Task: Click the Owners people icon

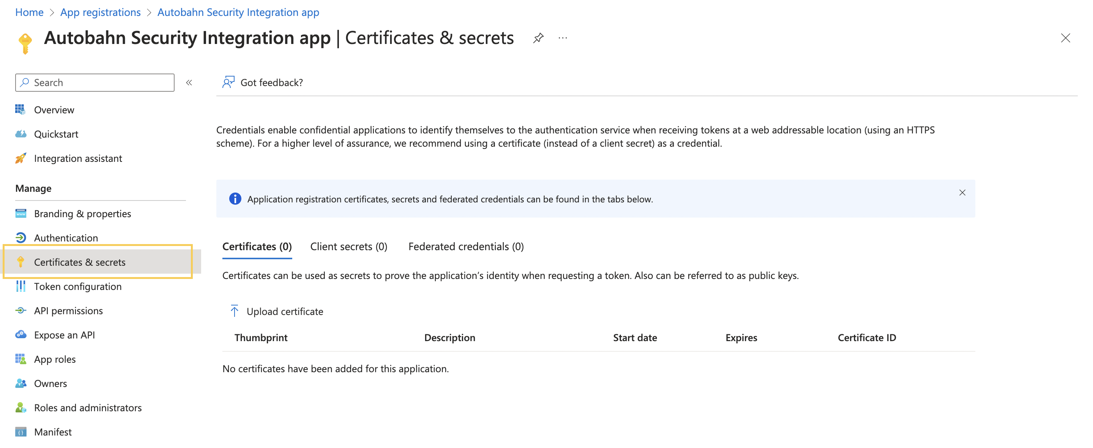Action: coord(20,383)
